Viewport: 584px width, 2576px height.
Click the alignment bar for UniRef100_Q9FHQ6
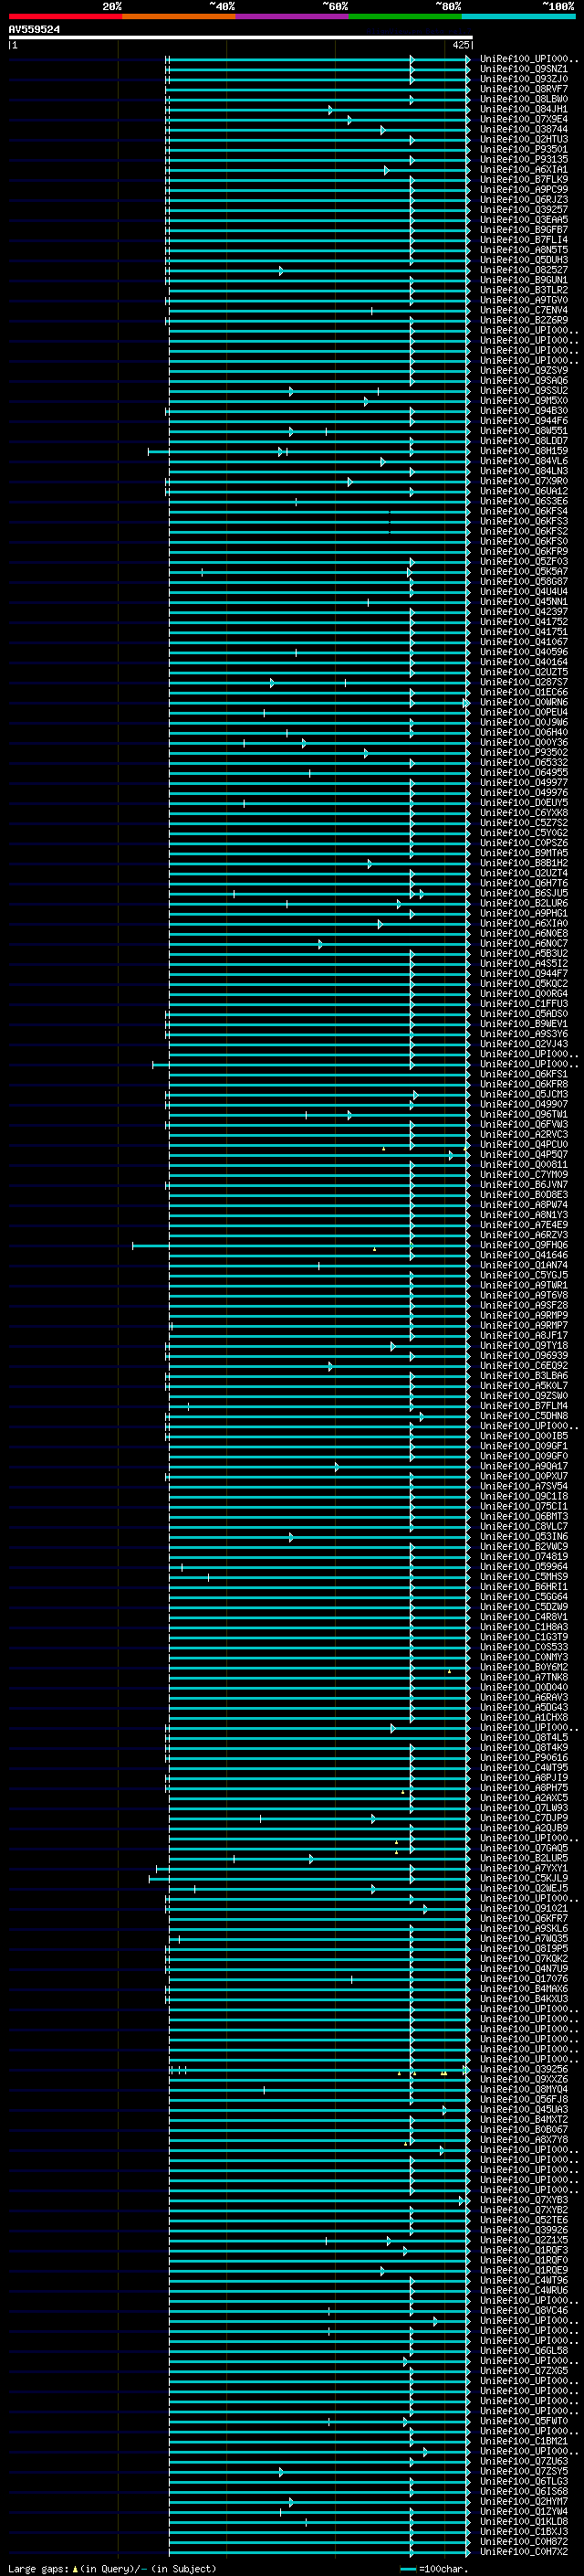click(x=300, y=1245)
